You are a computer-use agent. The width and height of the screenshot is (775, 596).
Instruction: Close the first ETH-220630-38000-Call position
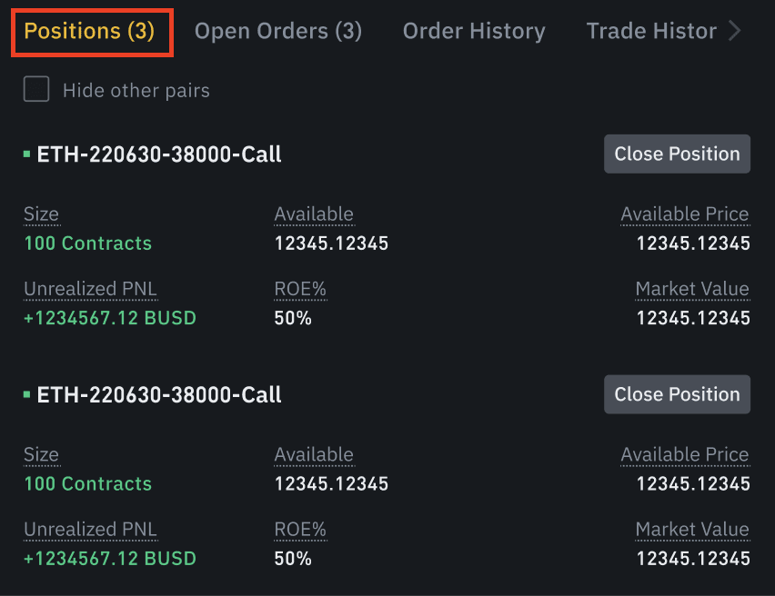pyautogui.click(x=677, y=154)
